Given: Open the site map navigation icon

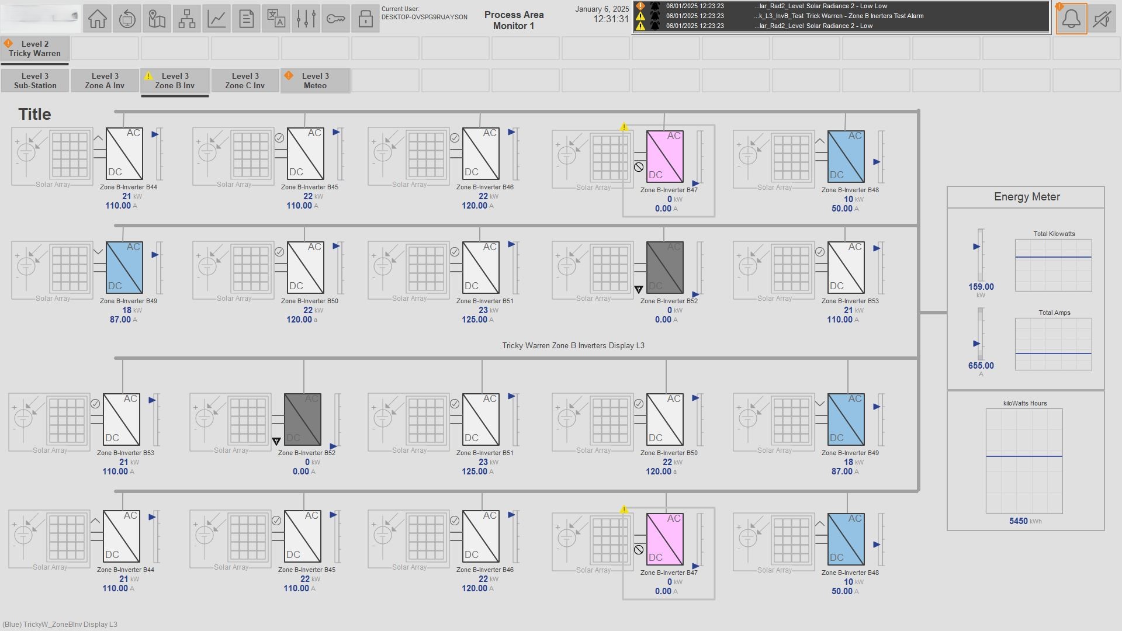Looking at the screenshot, I should pyautogui.click(x=157, y=19).
